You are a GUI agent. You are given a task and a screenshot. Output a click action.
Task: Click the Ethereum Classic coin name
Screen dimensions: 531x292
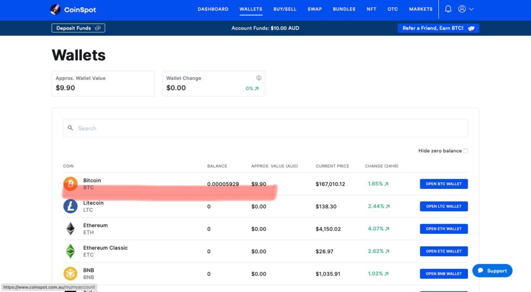click(105, 247)
